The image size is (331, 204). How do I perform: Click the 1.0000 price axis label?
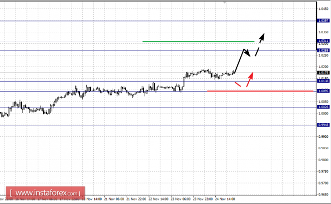pyautogui.click(x=324, y=113)
